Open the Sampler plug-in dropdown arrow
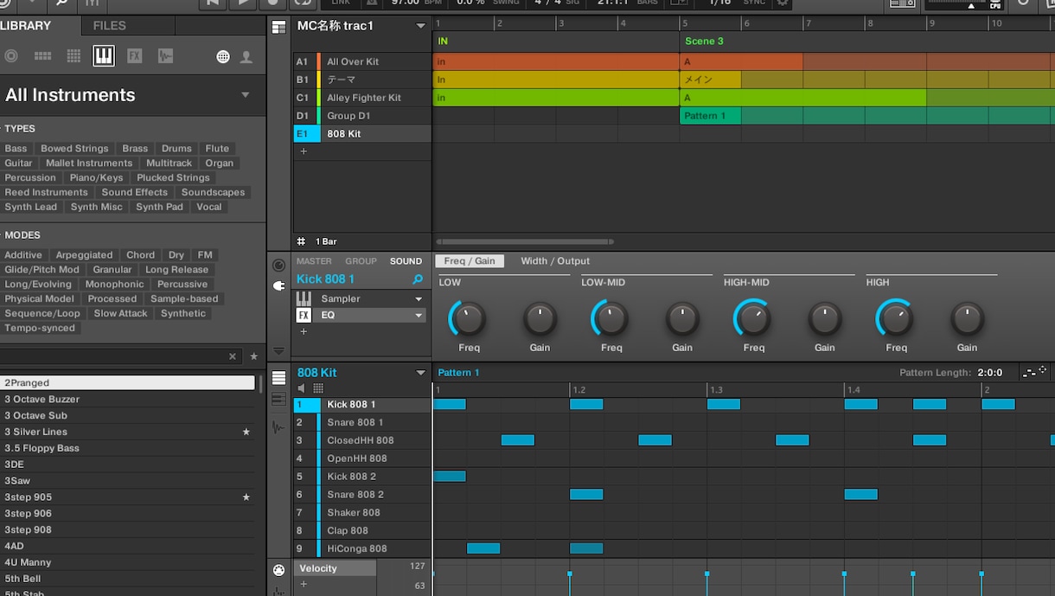1055x596 pixels. click(419, 298)
